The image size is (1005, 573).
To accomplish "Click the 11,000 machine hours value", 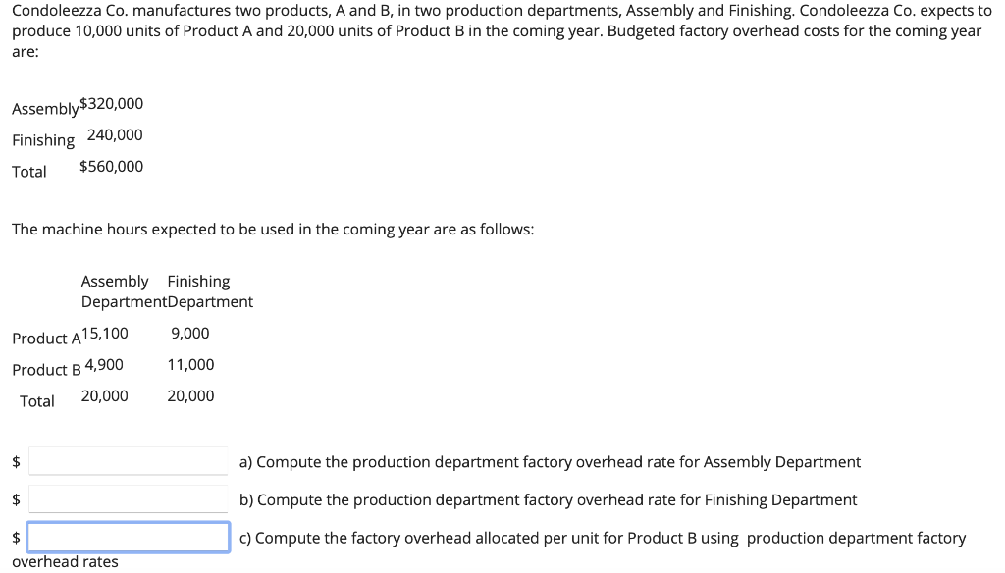I will 190,364.
